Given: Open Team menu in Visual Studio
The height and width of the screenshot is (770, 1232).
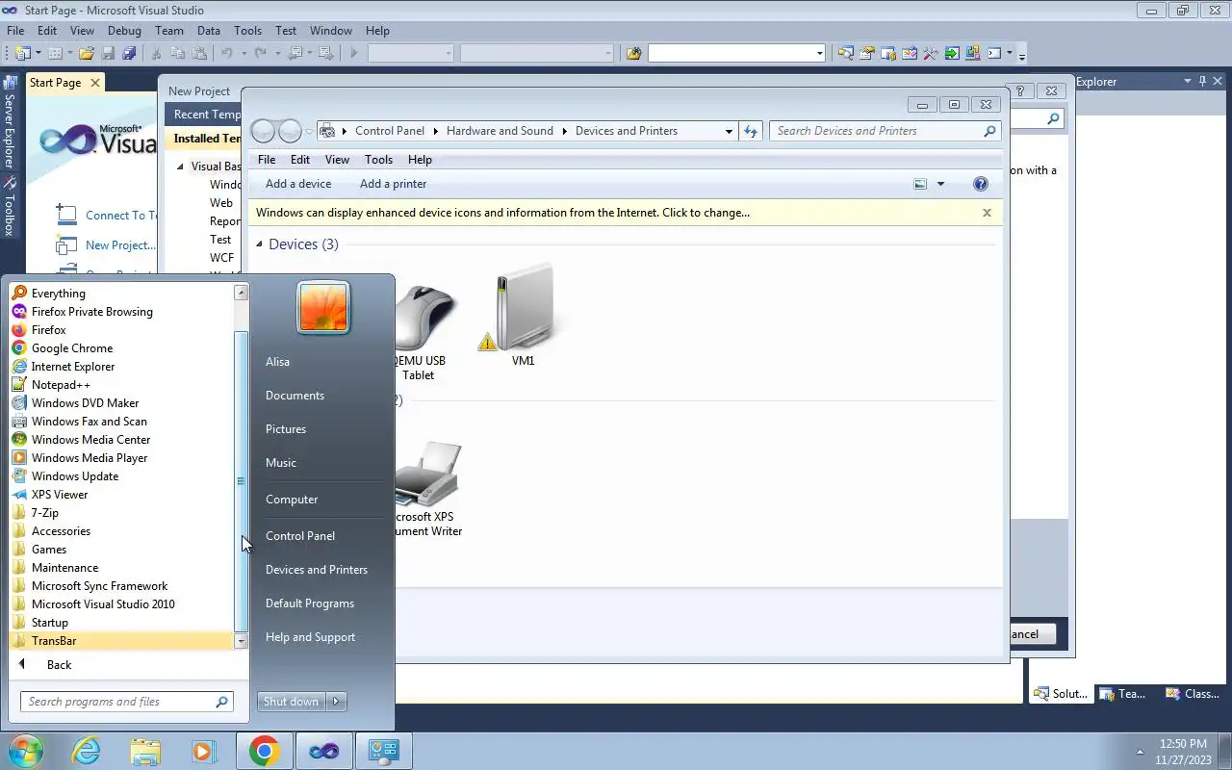Looking at the screenshot, I should point(169,31).
